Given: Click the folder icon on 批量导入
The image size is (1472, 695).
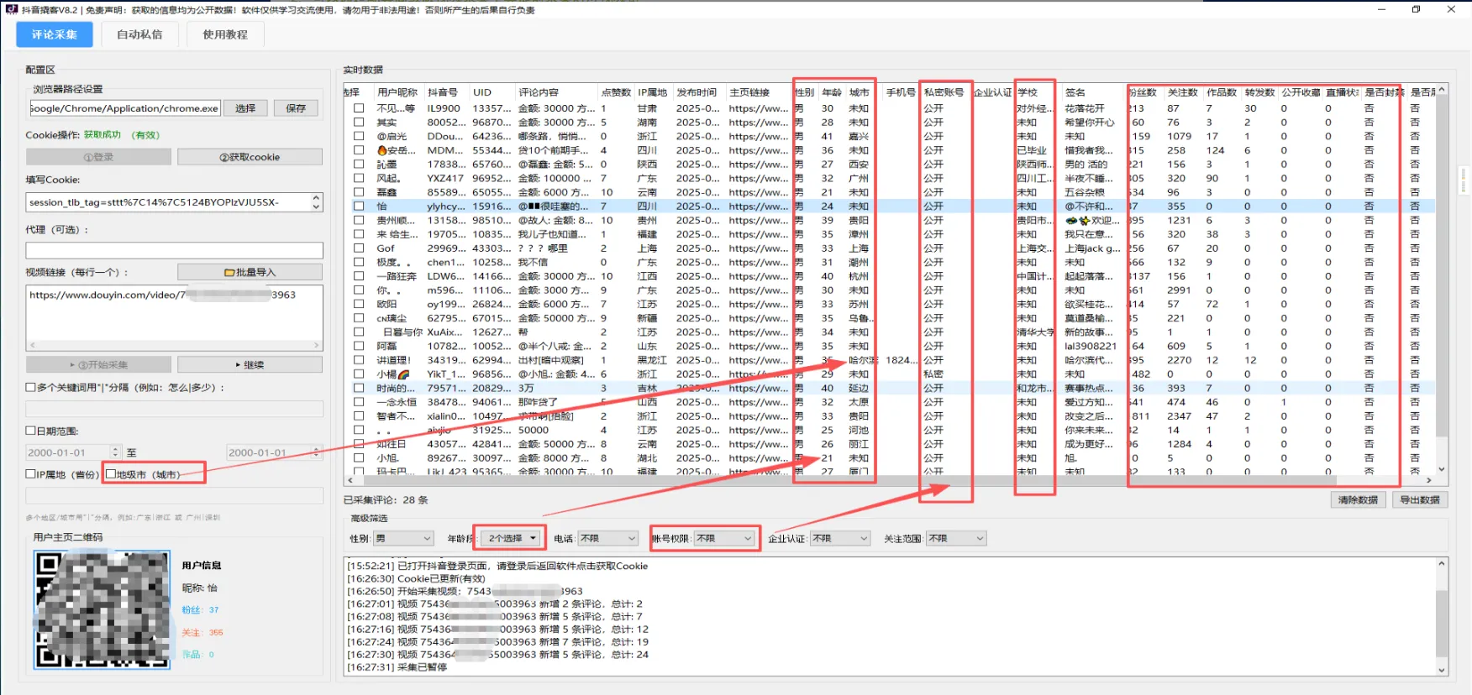Looking at the screenshot, I should [229, 272].
